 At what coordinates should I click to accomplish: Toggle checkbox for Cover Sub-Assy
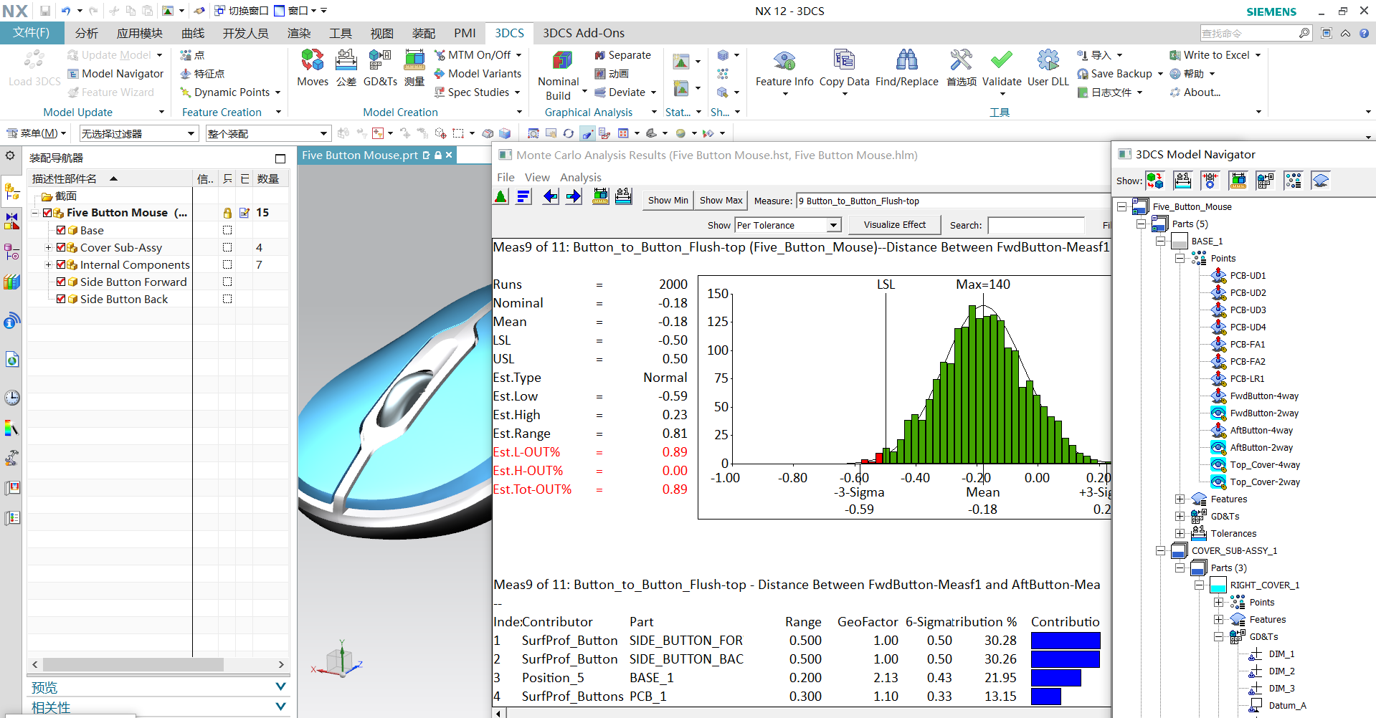pos(61,247)
